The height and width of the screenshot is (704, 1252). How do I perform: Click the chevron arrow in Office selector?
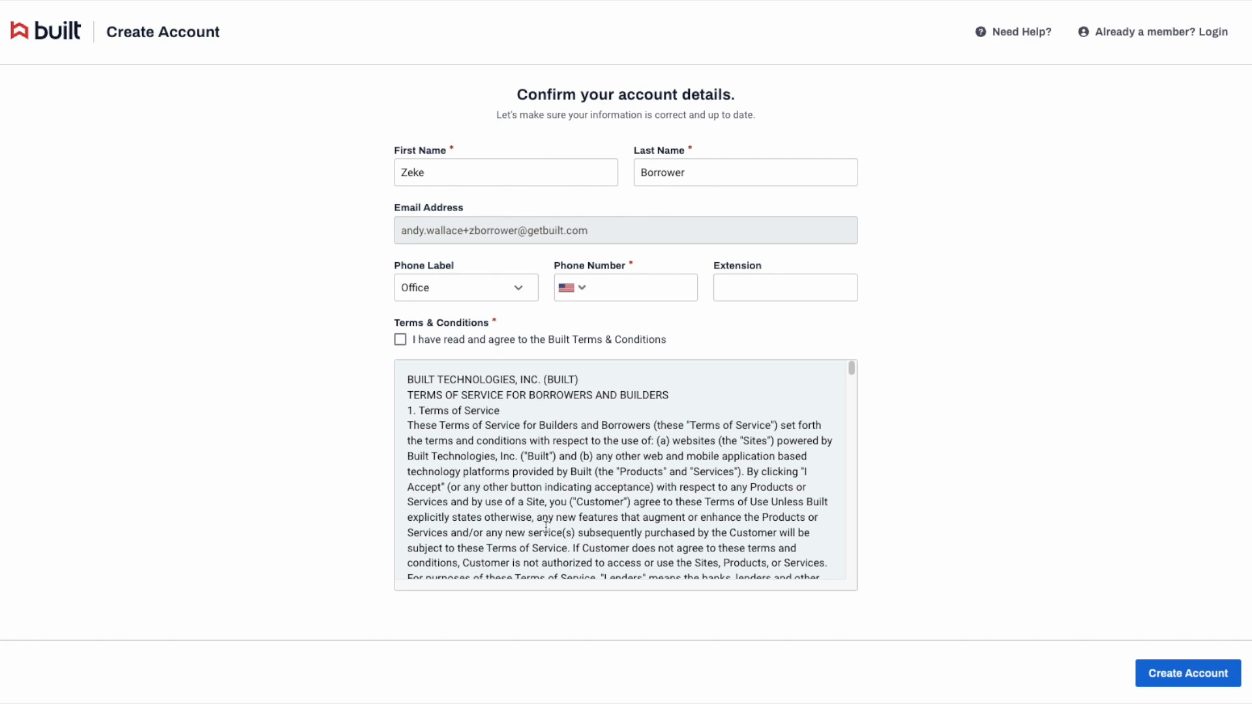pyautogui.click(x=518, y=287)
